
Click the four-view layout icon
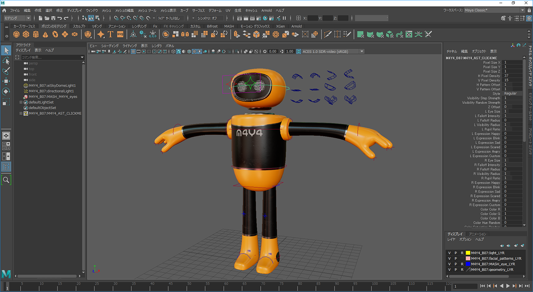pos(6,146)
